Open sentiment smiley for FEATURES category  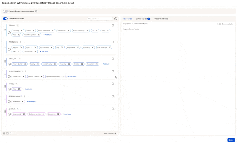point(9,49)
